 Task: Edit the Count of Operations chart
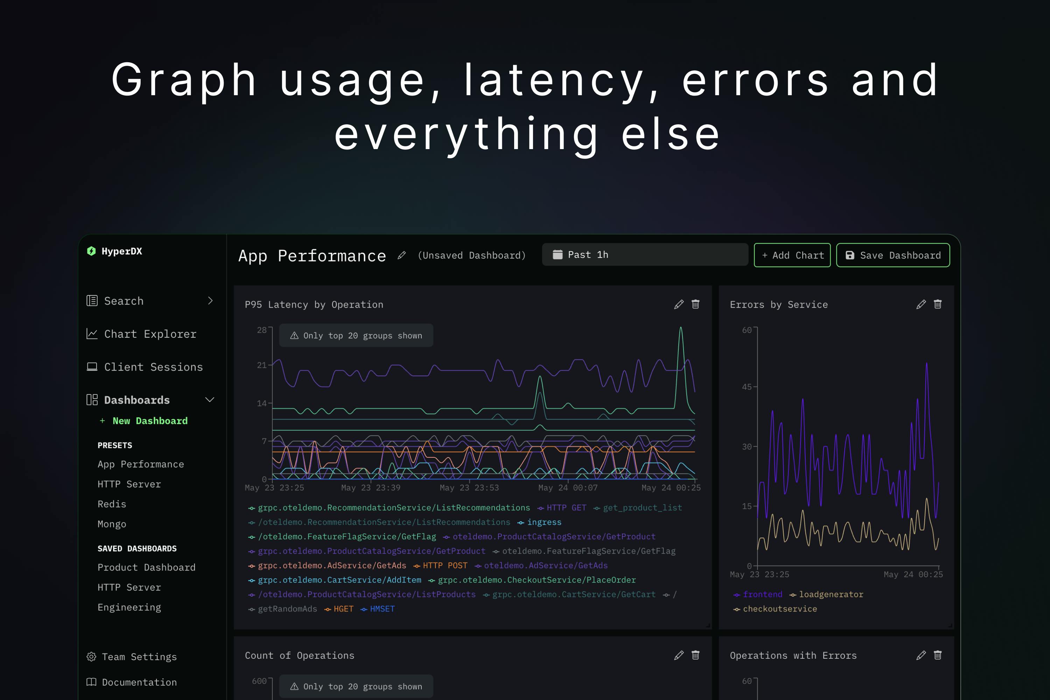pyautogui.click(x=679, y=655)
